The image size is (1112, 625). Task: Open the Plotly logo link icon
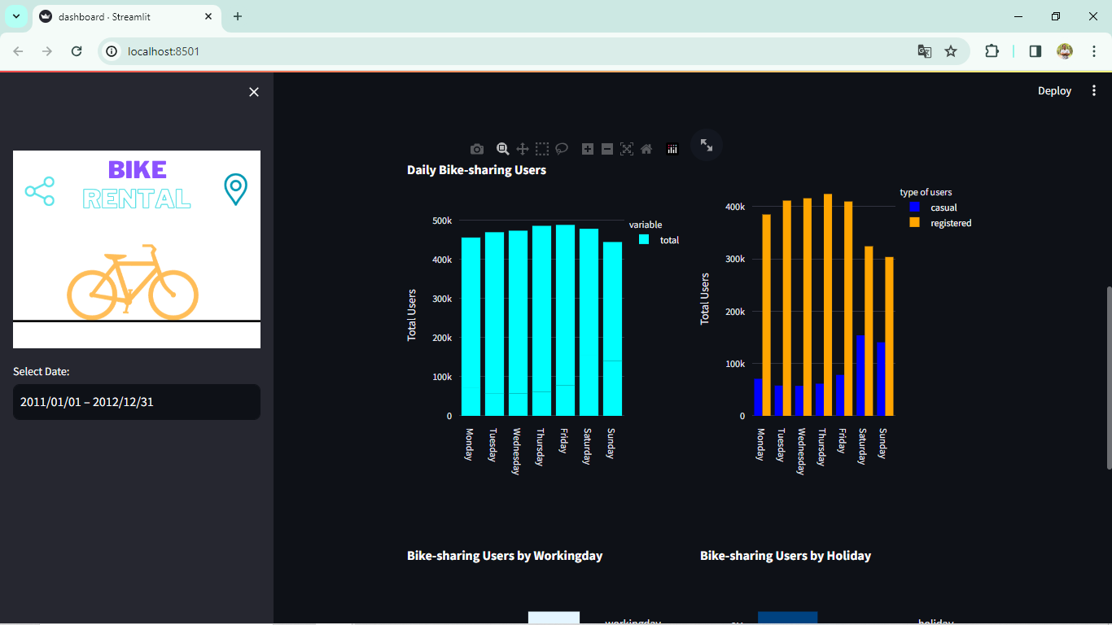pyautogui.click(x=672, y=149)
